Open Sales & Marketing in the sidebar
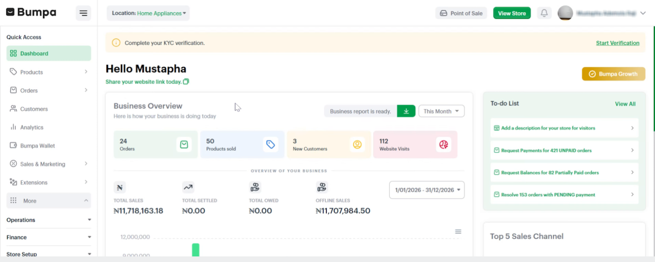The height and width of the screenshot is (262, 655). click(x=49, y=164)
